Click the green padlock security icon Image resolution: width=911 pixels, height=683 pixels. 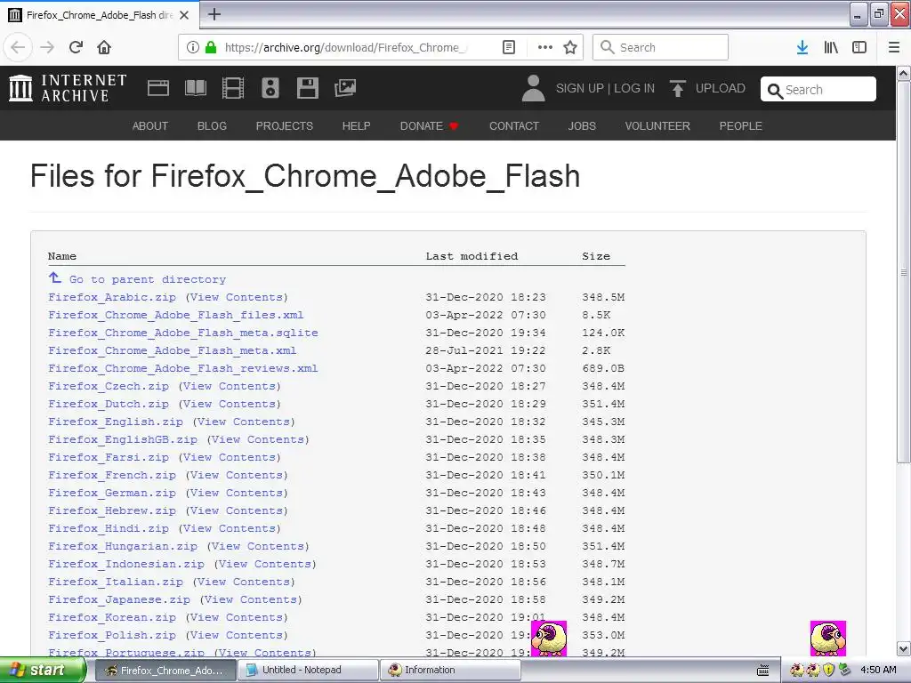pos(211,47)
